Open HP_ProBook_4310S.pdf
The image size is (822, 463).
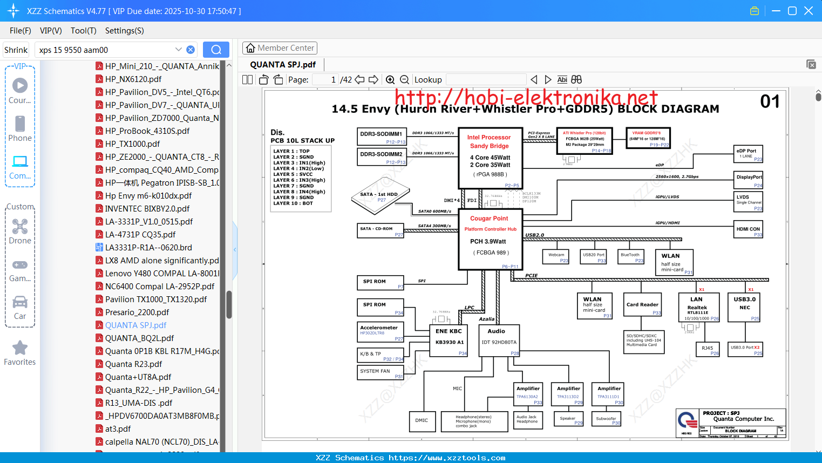(147, 131)
